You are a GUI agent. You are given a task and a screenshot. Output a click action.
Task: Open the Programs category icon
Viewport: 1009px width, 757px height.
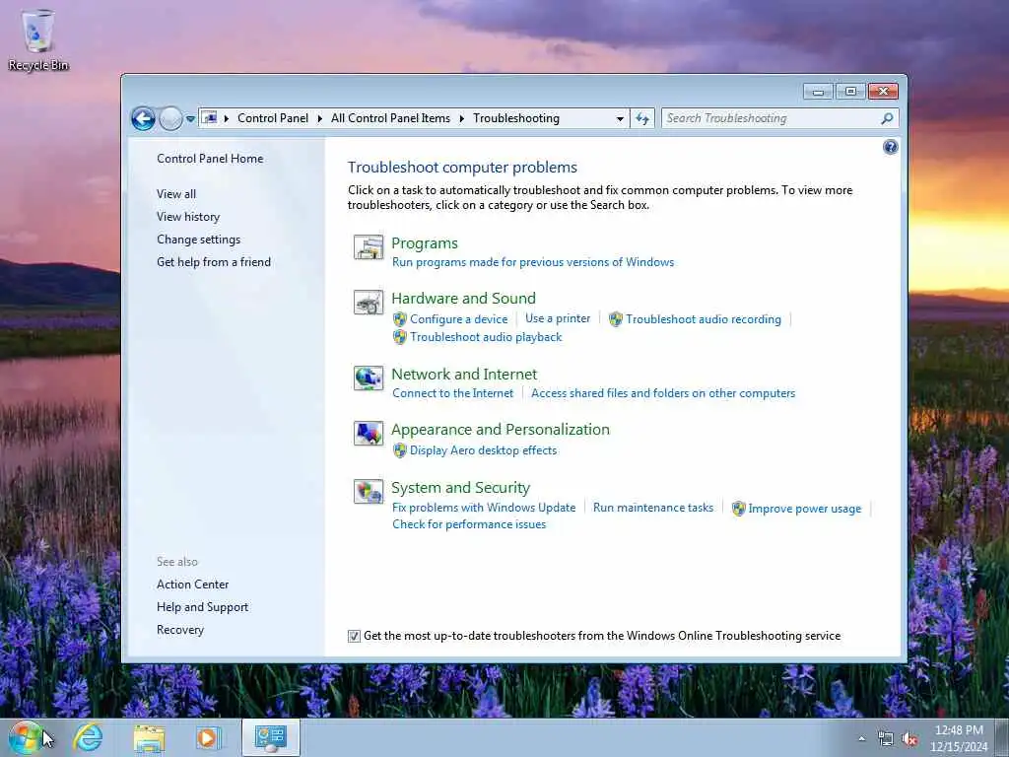coord(369,247)
